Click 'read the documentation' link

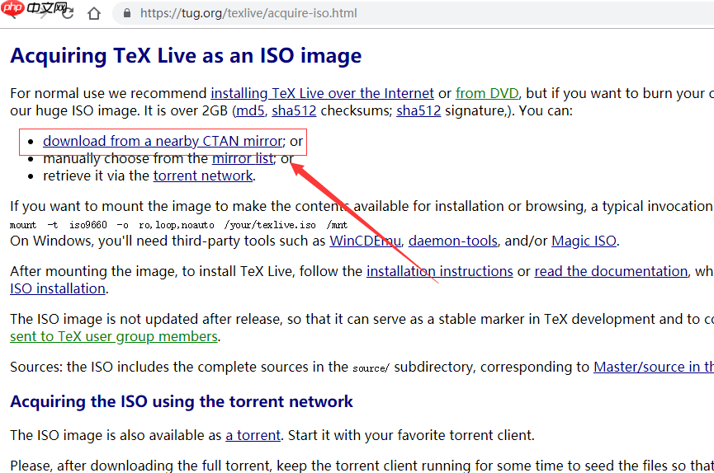tap(611, 271)
